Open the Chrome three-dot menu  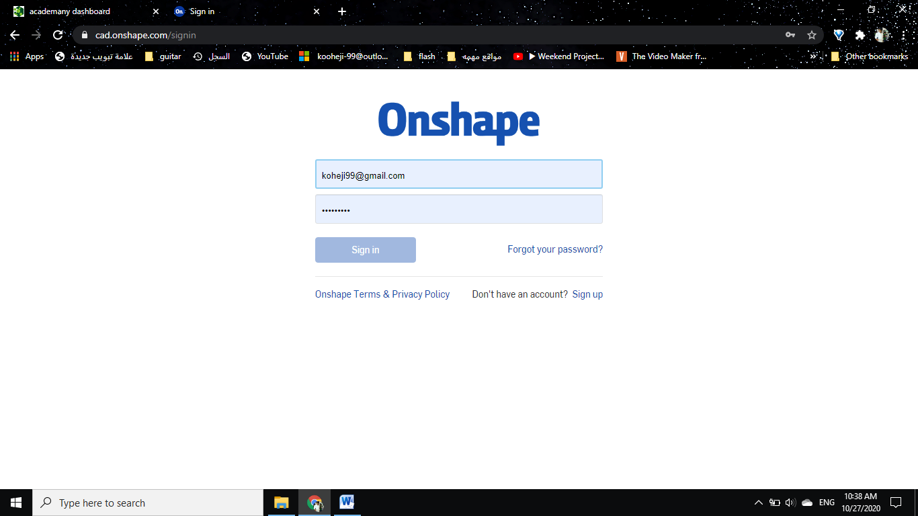point(903,35)
